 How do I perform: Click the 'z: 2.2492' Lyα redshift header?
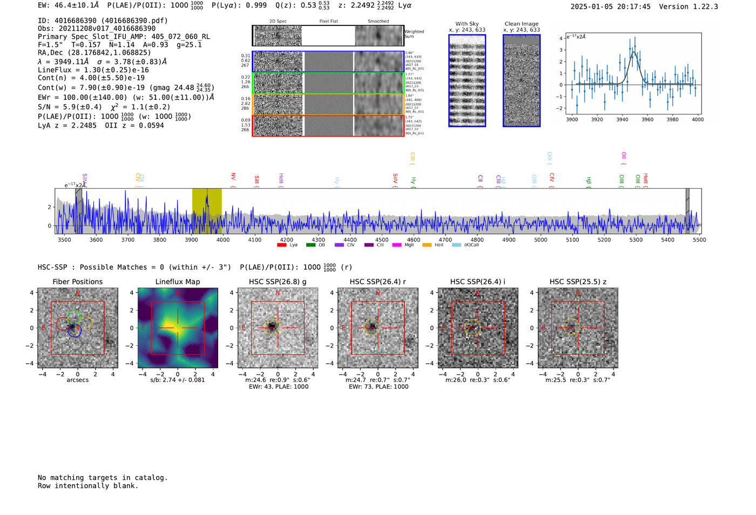[375, 5]
